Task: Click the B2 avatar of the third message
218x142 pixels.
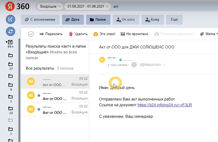Action: pos(31,109)
